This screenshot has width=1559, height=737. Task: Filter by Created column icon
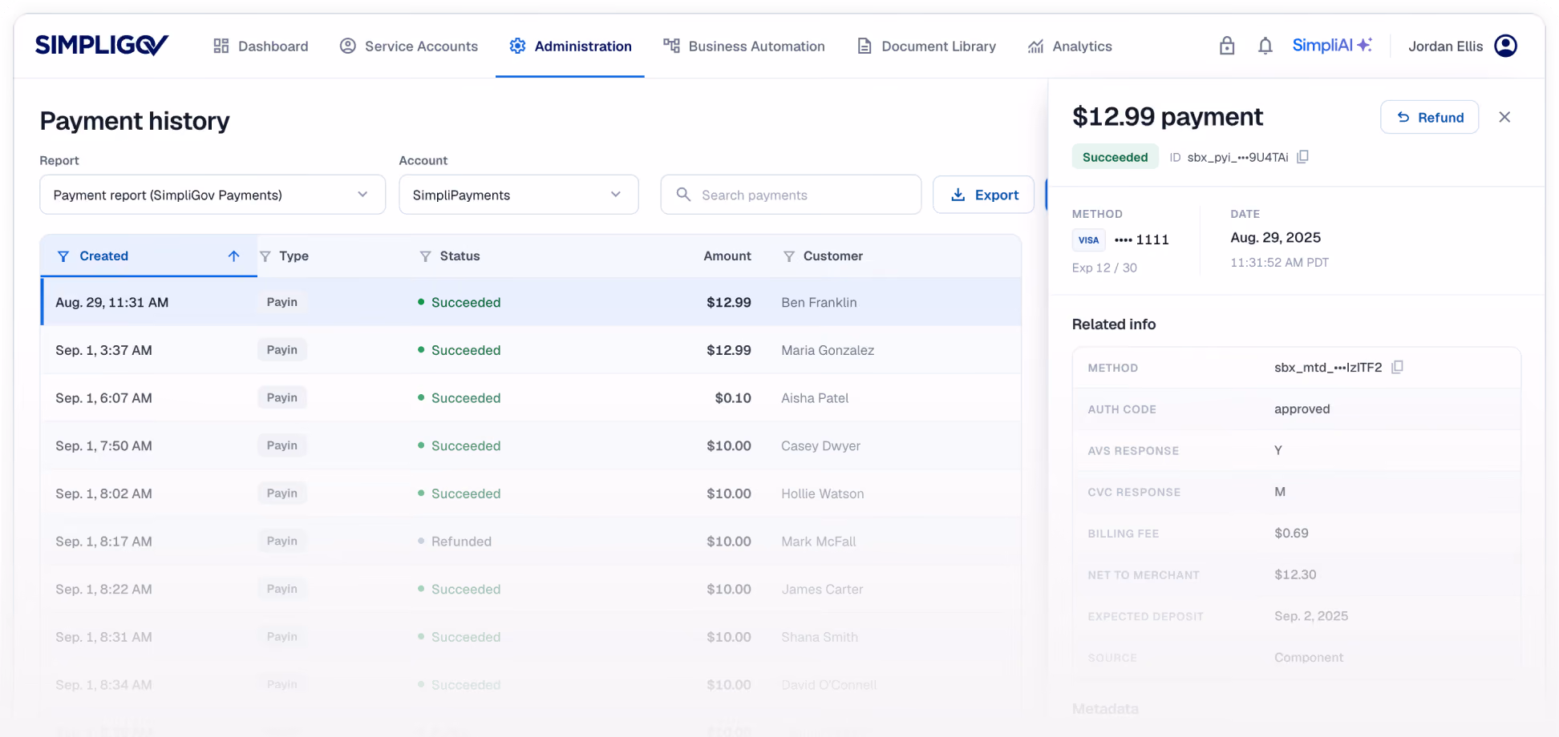point(63,256)
